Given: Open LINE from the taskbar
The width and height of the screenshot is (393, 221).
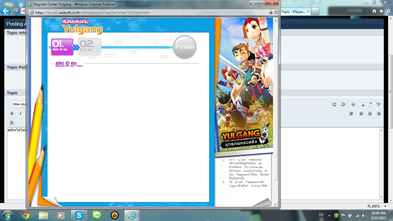Looking at the screenshot, I should click(97, 215).
